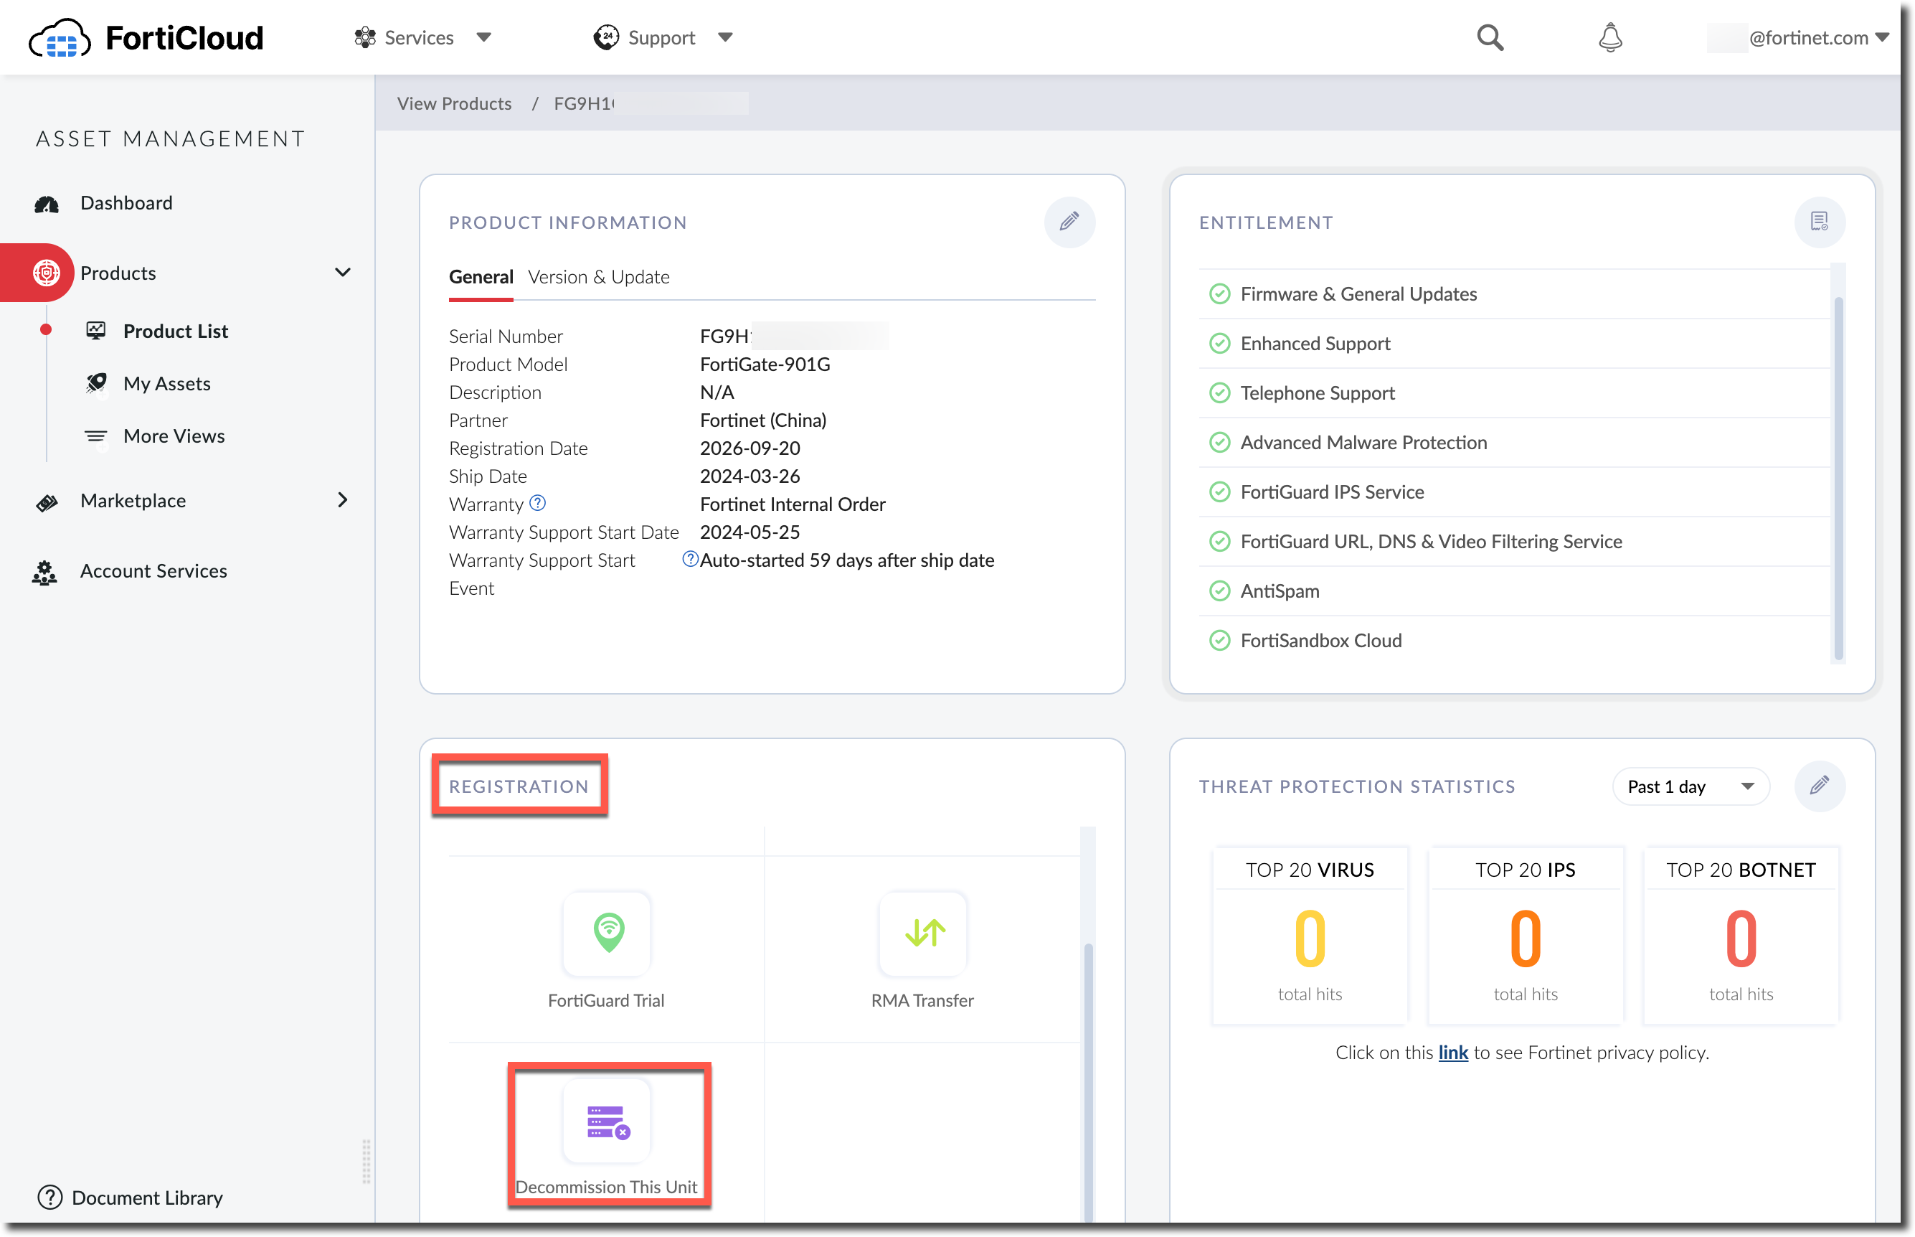Open the Past 1 day period dropdown
The image size is (1915, 1237).
pyautogui.click(x=1691, y=786)
